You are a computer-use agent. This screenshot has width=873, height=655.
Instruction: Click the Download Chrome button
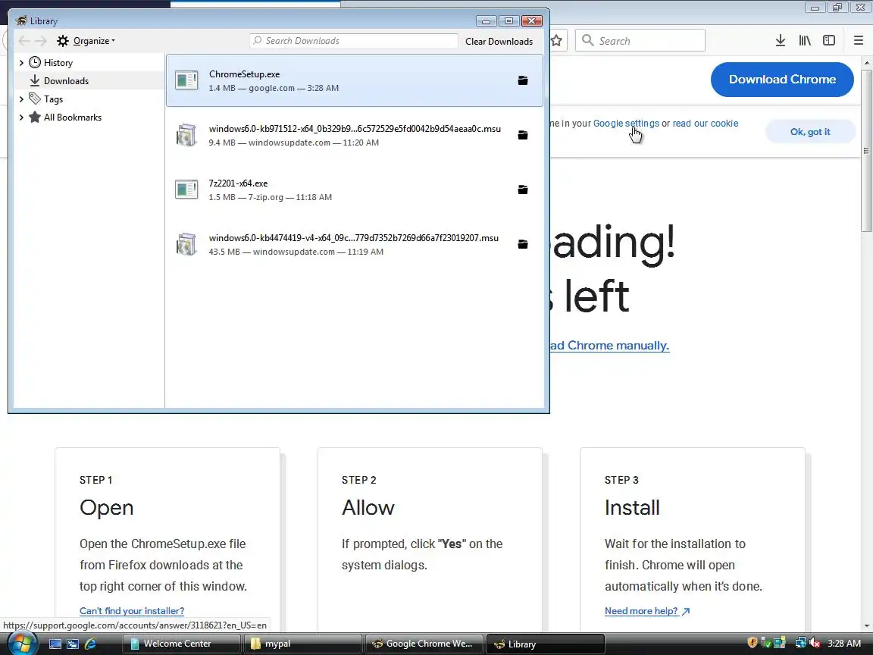(x=782, y=80)
